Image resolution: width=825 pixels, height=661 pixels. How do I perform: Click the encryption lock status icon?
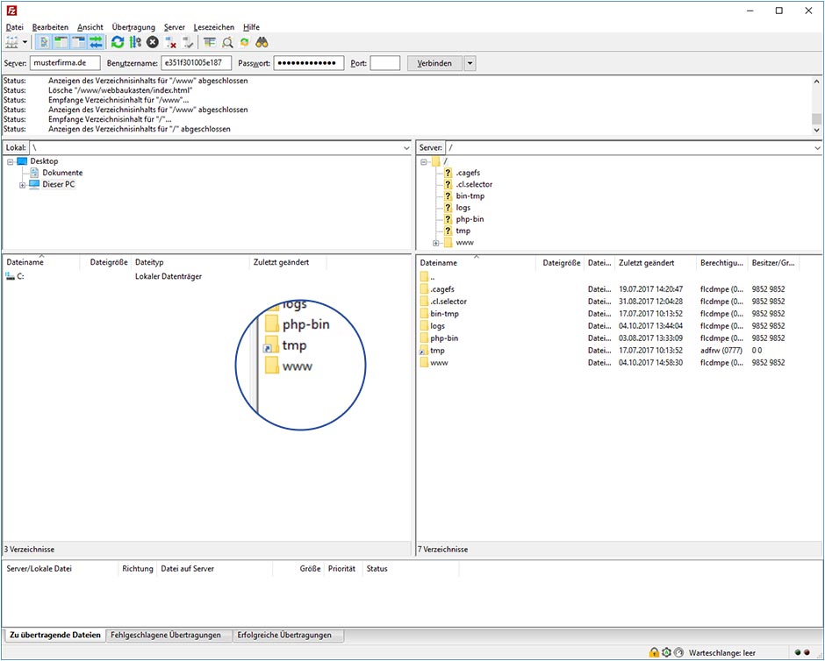click(x=654, y=652)
